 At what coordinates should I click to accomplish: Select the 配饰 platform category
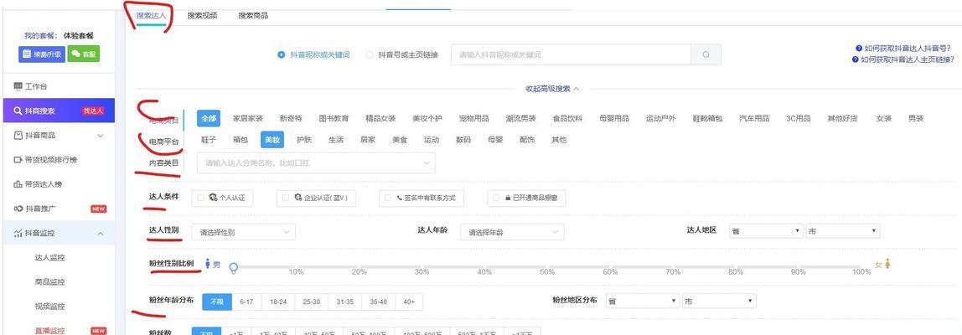(527, 140)
